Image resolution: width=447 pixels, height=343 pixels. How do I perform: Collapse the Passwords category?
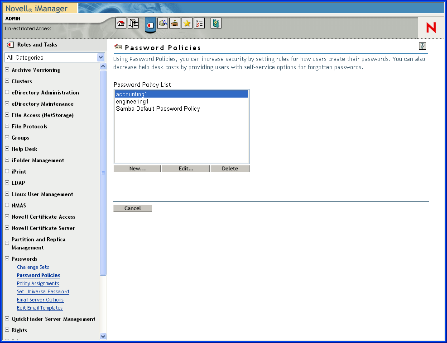(x=7, y=258)
